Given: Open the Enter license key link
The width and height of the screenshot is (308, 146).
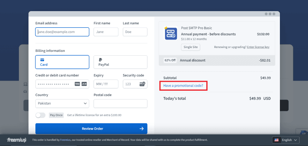Looking at the screenshot, I should click(x=258, y=47).
